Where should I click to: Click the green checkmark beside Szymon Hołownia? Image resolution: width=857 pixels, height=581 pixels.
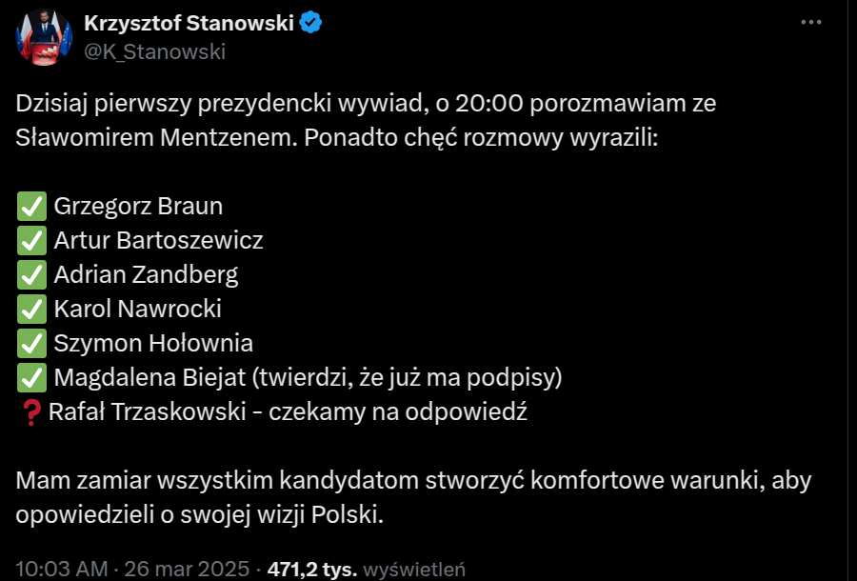click(31, 343)
